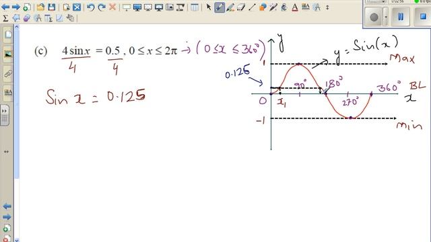Open the document camera icon
This screenshot has height=242, width=431.
coord(180,7)
